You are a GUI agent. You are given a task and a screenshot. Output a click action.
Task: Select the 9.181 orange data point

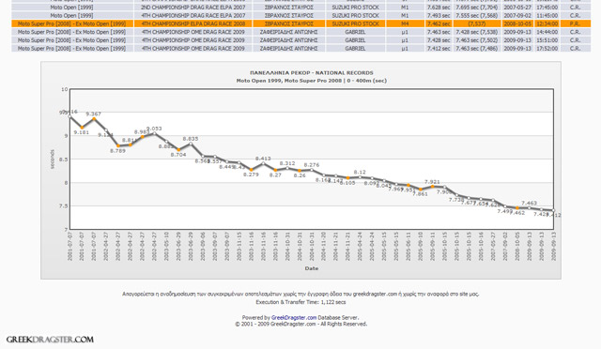[82, 128]
